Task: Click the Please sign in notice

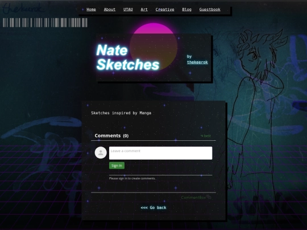Action: 132,178
